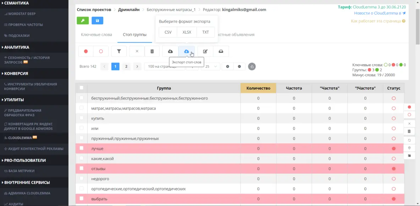The width and height of the screenshot is (420, 206).
Task: Go to page 2 of results
Action: [126, 66]
